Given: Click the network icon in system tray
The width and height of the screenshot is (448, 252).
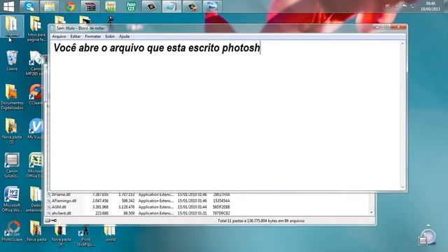Looking at the screenshot, I should tap(412, 6).
